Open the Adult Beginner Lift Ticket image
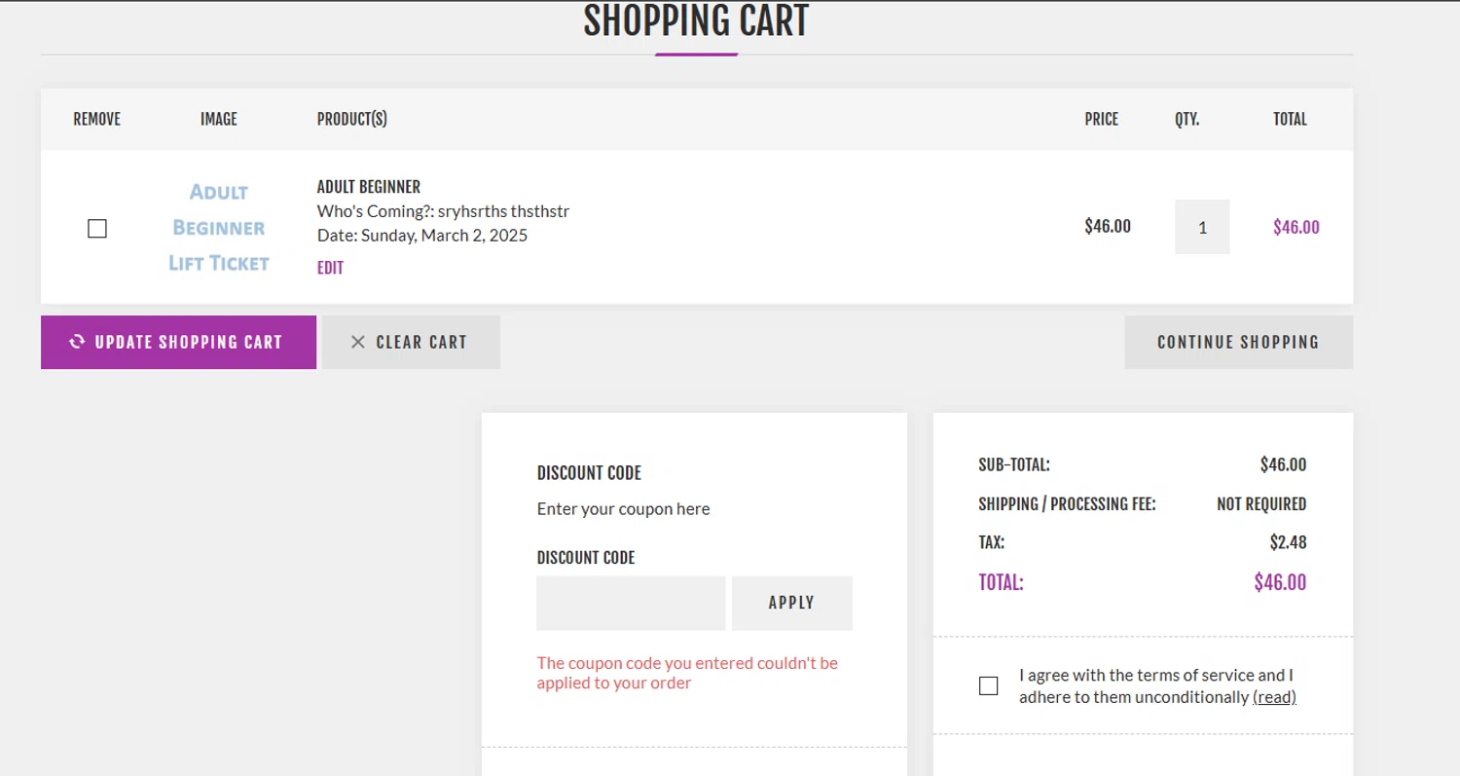The width and height of the screenshot is (1460, 776). point(219,227)
